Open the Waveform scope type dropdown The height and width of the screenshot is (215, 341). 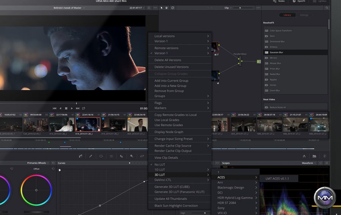tap(309, 163)
